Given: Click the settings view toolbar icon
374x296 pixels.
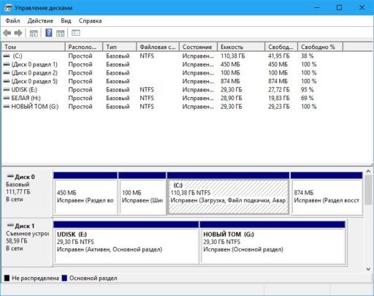Looking at the screenshot, I should [76, 33].
